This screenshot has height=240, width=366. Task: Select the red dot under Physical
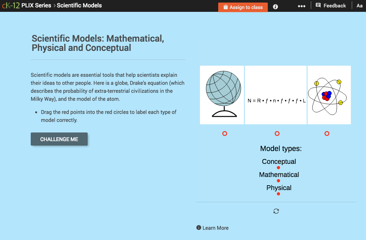click(x=278, y=194)
